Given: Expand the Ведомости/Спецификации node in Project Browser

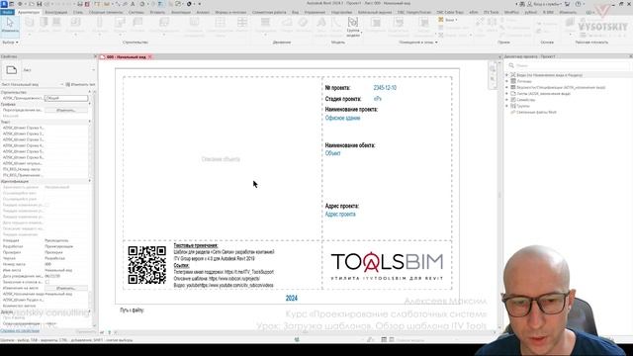Looking at the screenshot, I should pyautogui.click(x=507, y=87).
